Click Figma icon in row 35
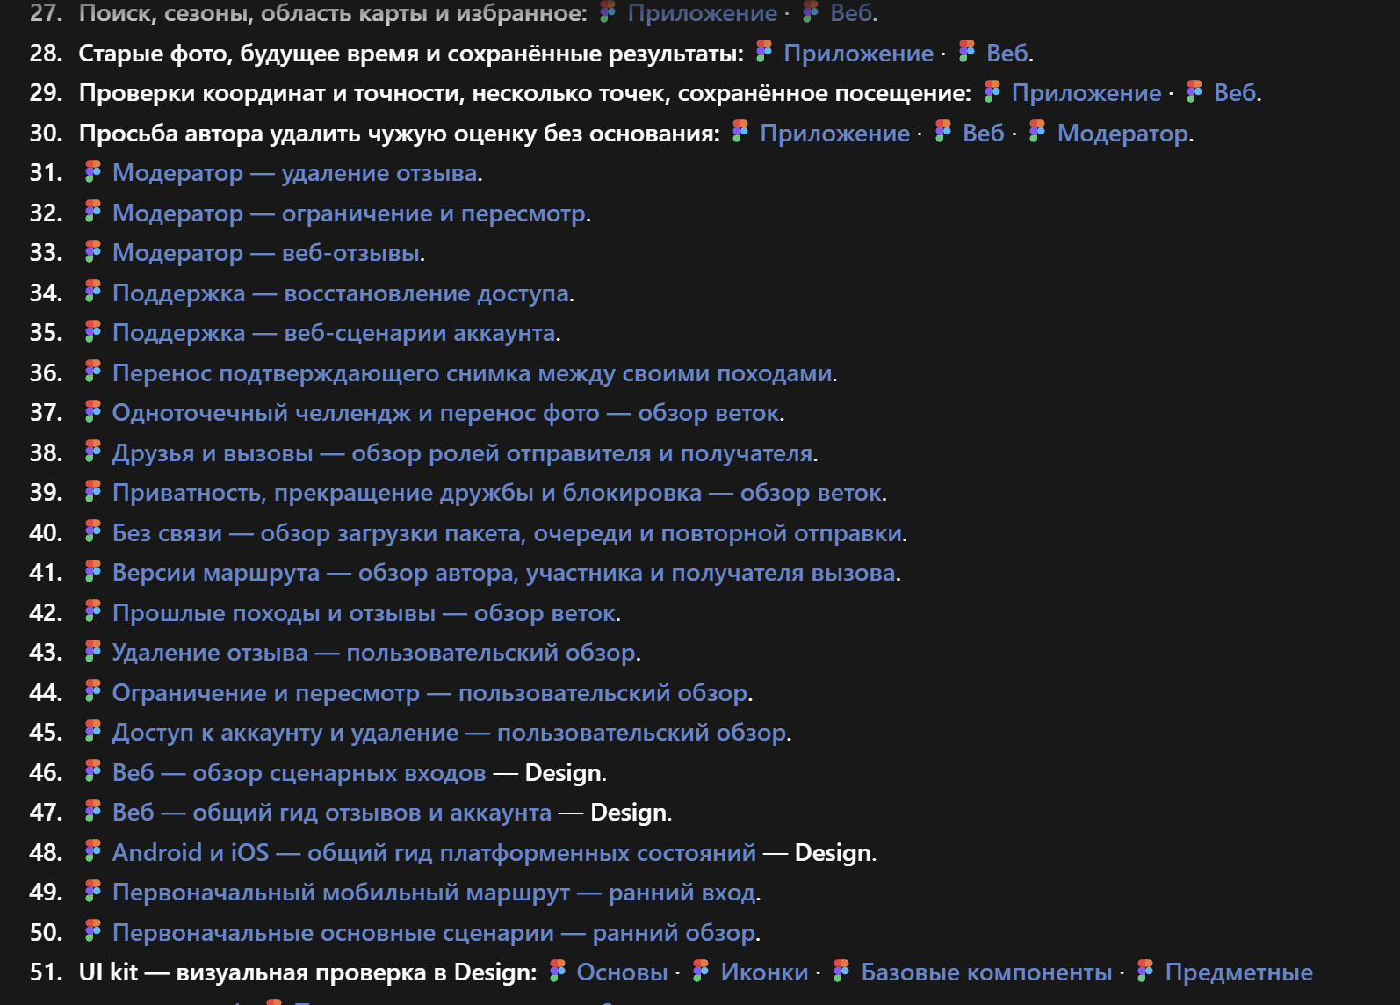 pyautogui.click(x=93, y=331)
